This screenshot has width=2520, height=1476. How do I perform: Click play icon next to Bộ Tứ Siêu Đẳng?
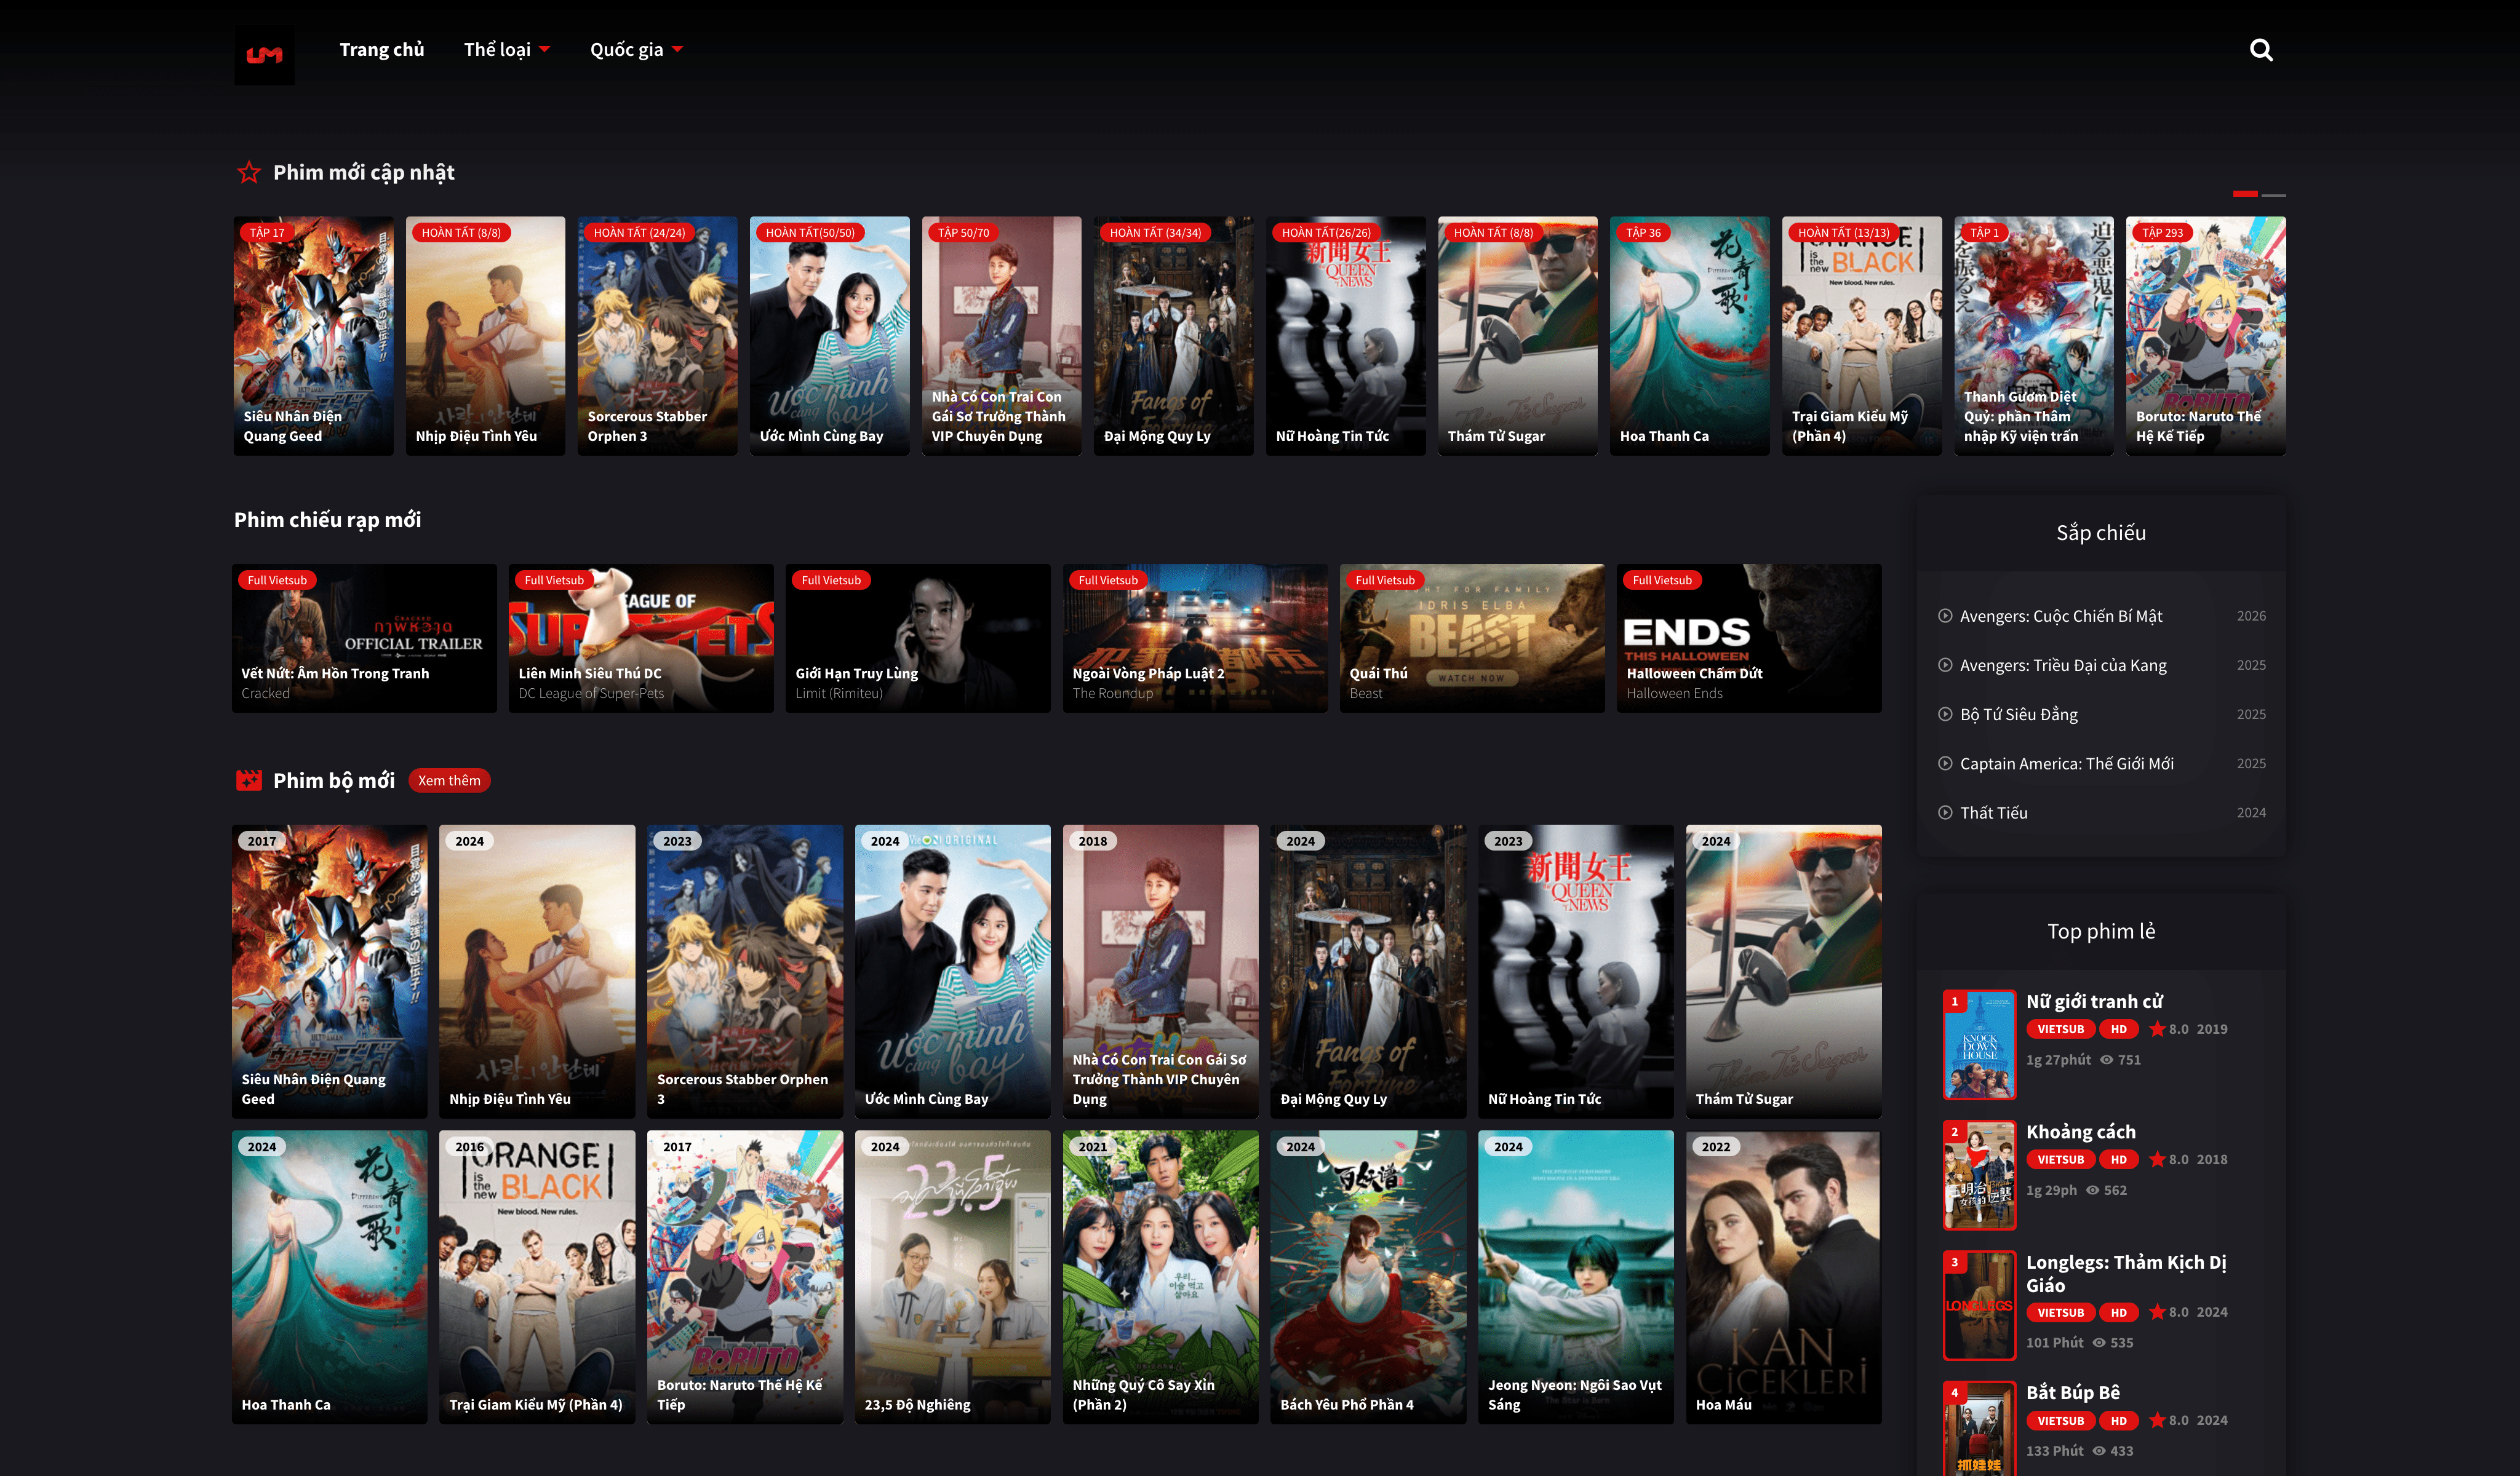pyautogui.click(x=1945, y=715)
